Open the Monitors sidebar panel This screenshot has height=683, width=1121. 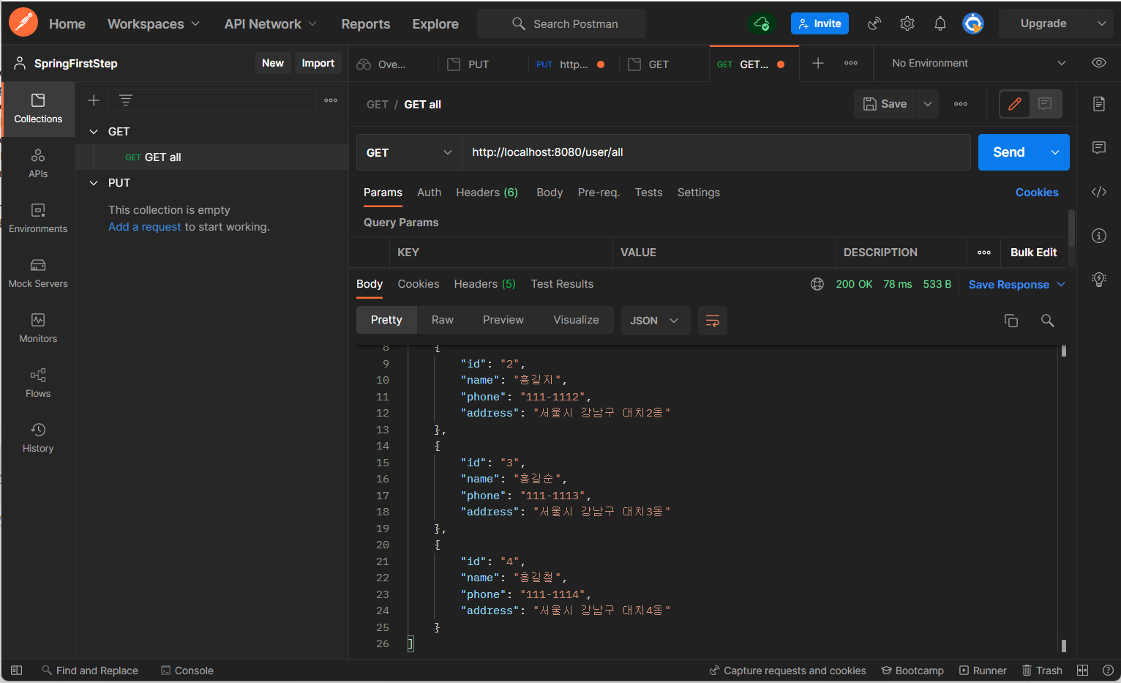click(x=38, y=328)
